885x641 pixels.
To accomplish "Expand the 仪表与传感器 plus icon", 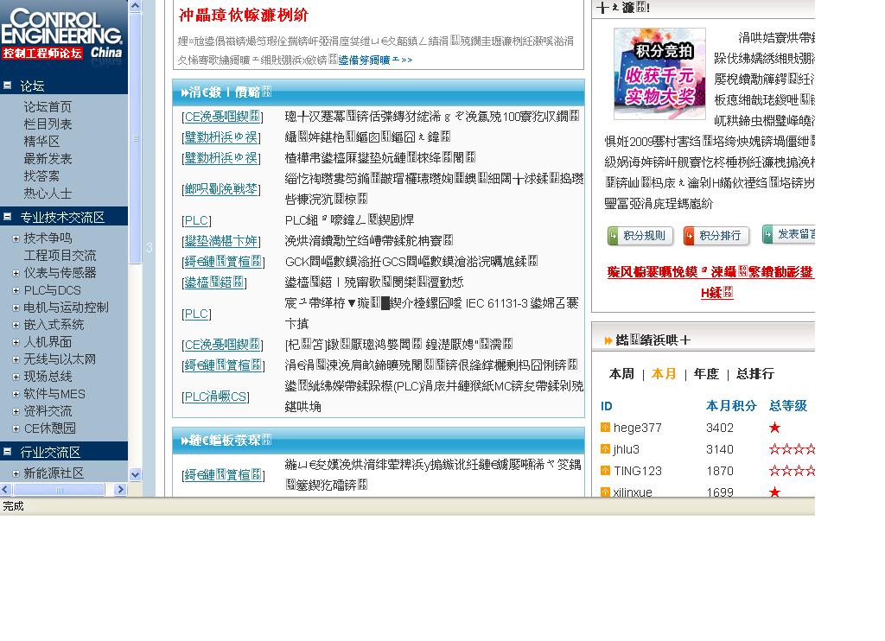I will point(16,273).
